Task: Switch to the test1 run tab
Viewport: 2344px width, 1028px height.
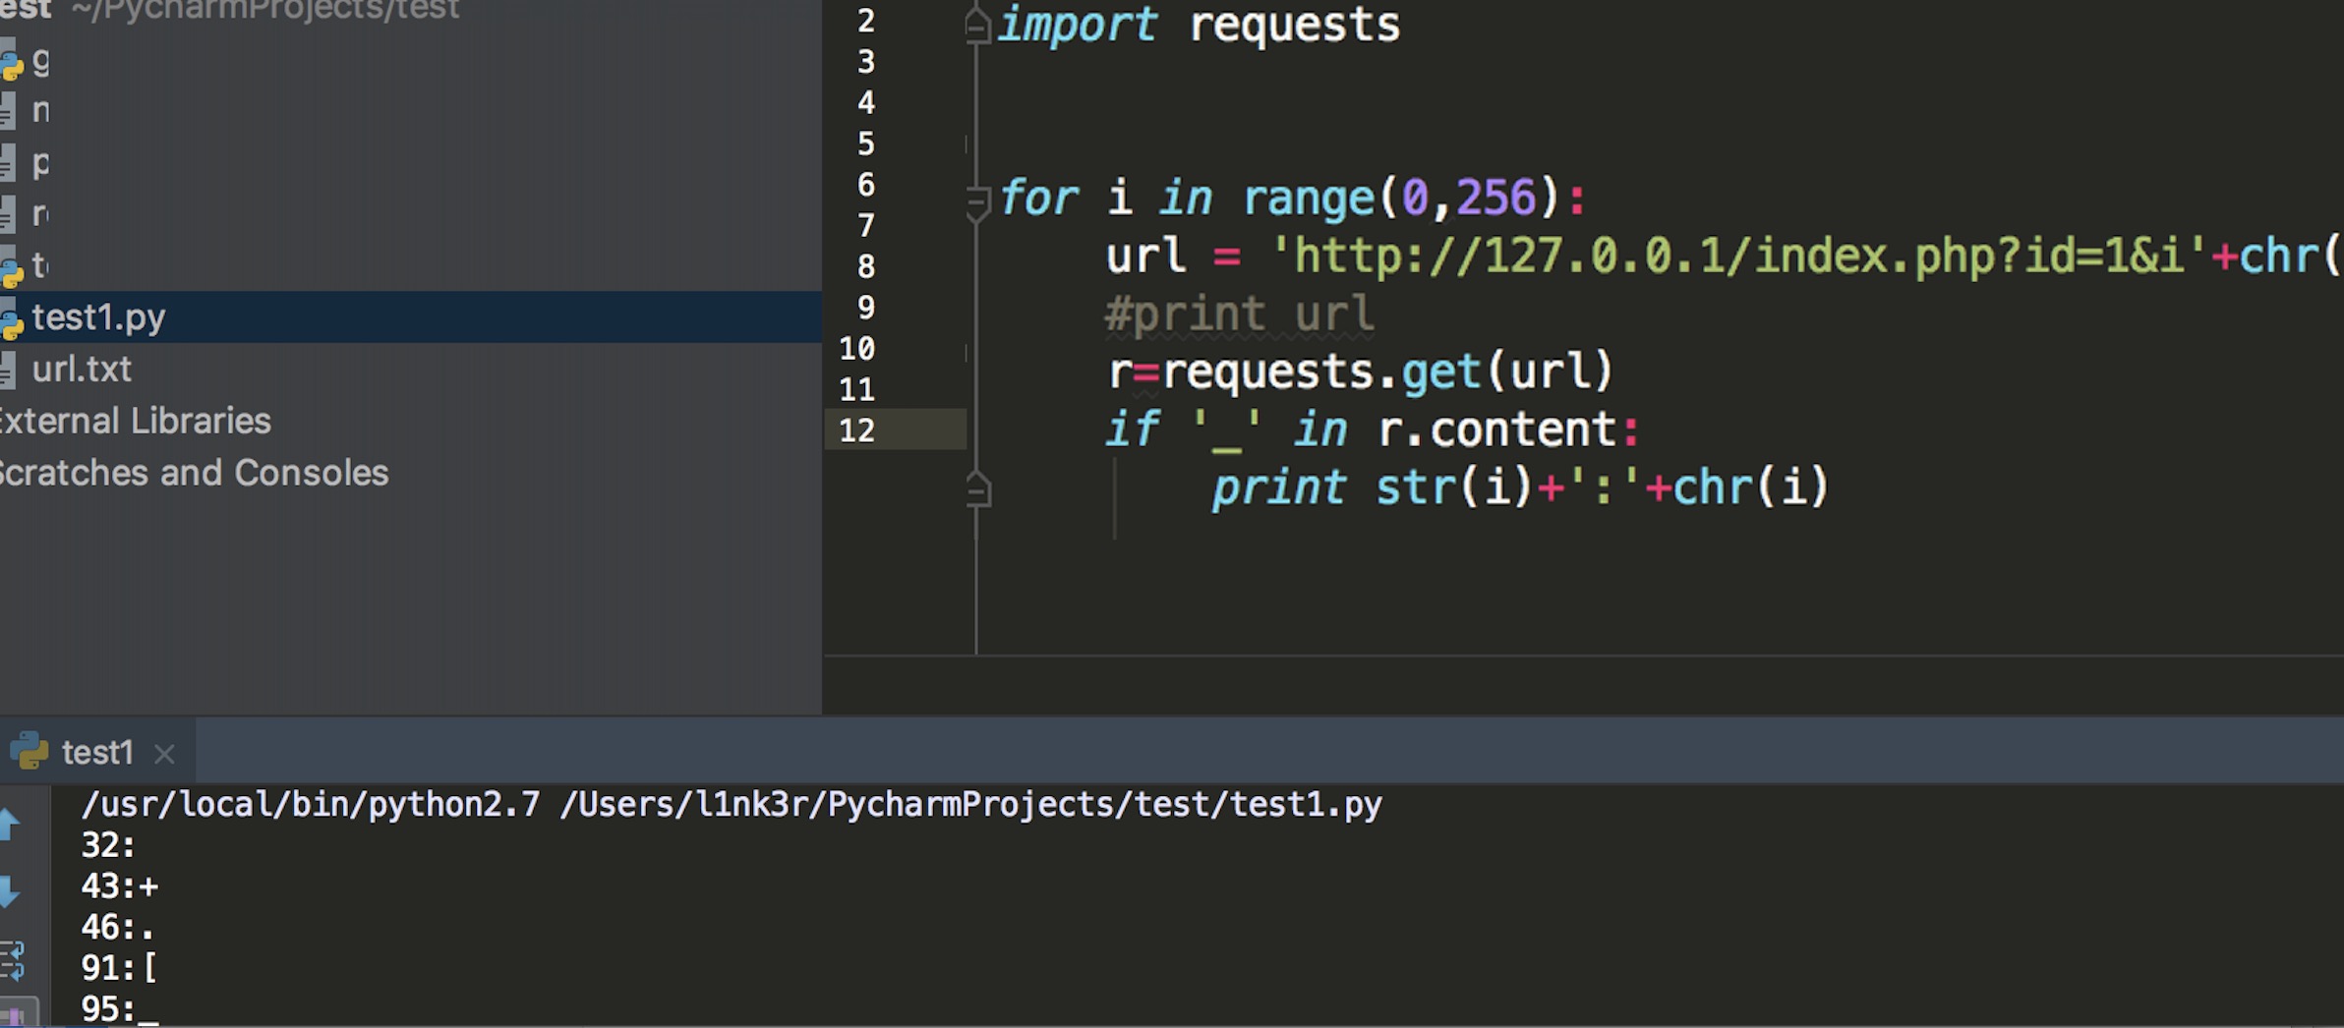Action: 98,752
